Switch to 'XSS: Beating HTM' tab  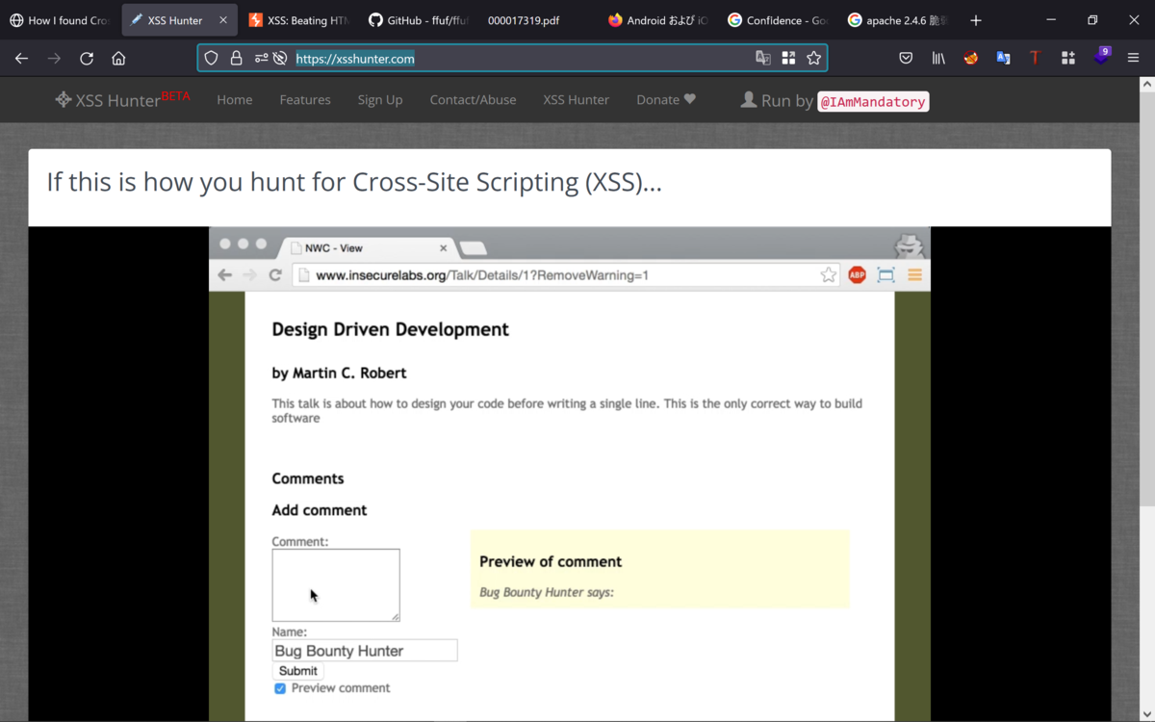pos(298,20)
